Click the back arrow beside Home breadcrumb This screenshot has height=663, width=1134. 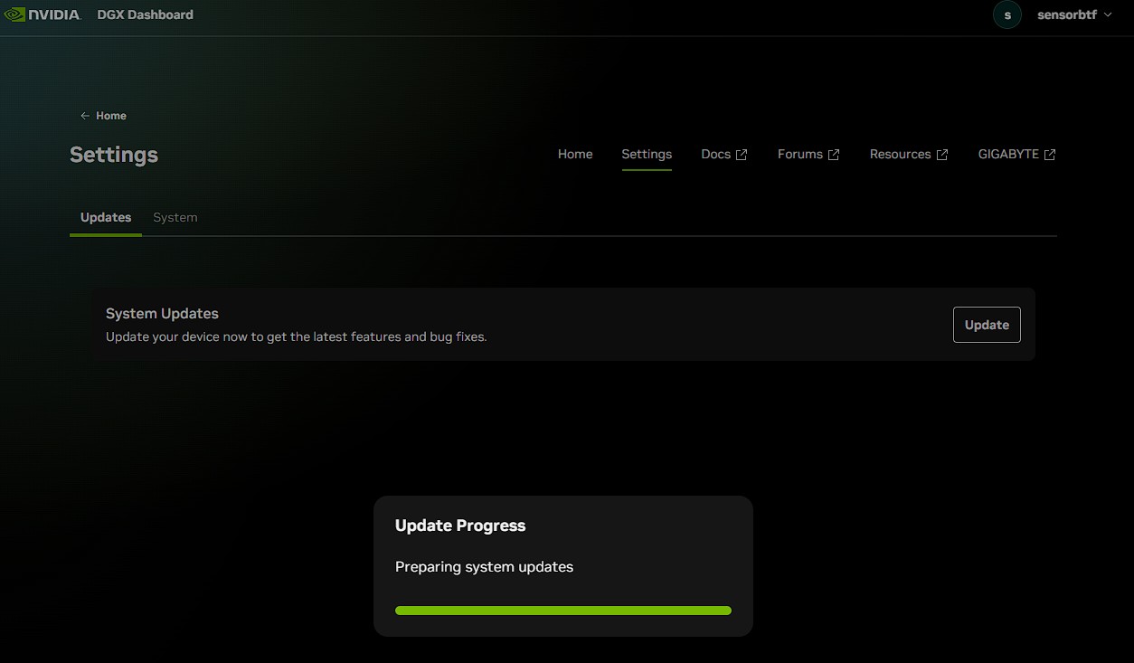tap(85, 116)
